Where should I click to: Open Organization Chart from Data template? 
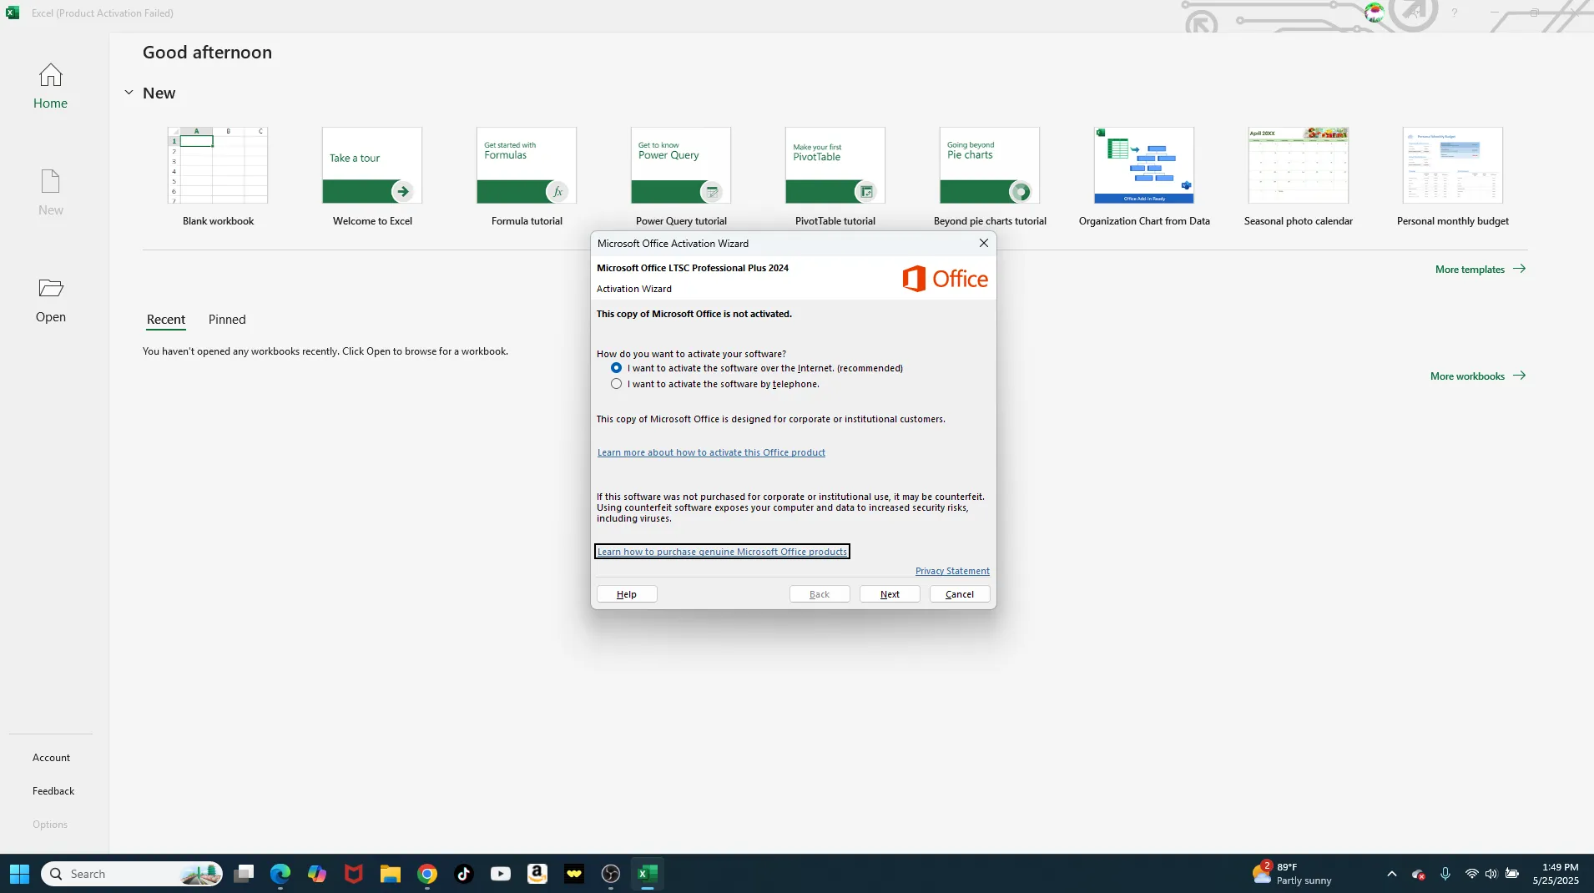tap(1144, 177)
